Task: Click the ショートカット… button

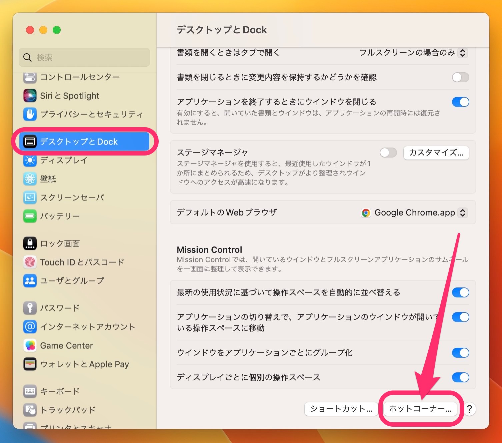Action: 341,409
